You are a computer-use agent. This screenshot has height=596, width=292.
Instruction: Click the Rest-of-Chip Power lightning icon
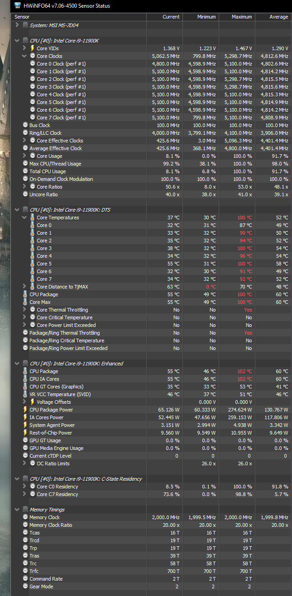coord(25,433)
